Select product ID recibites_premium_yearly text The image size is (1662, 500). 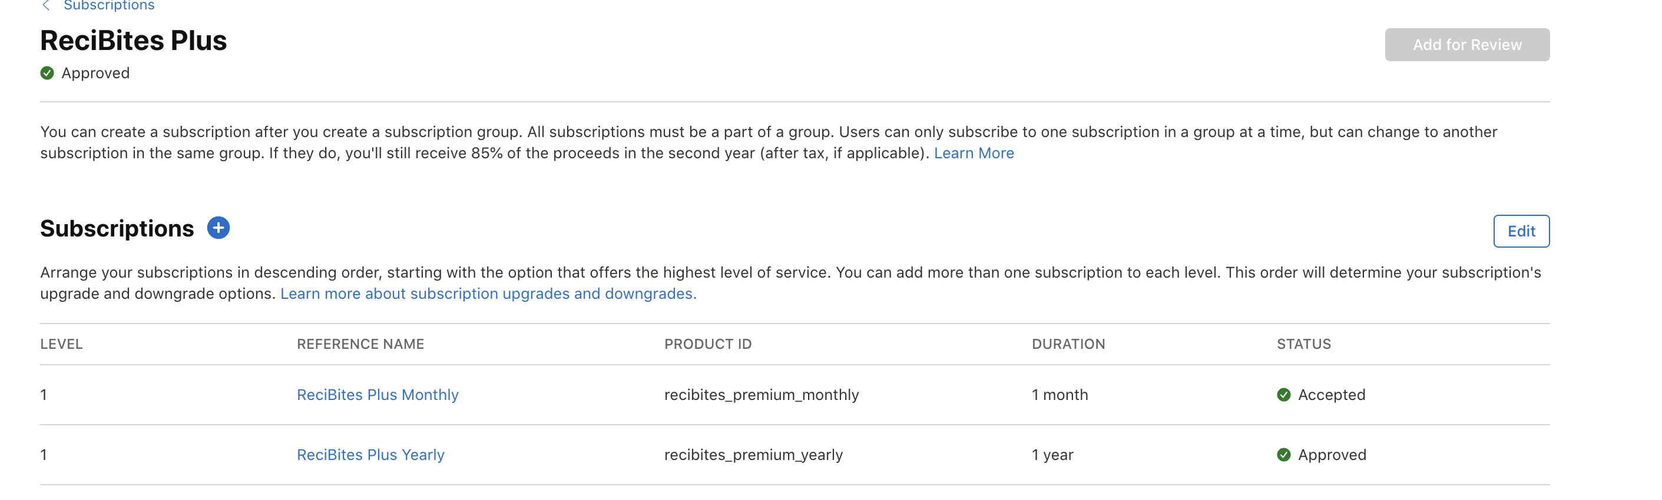pyautogui.click(x=753, y=455)
